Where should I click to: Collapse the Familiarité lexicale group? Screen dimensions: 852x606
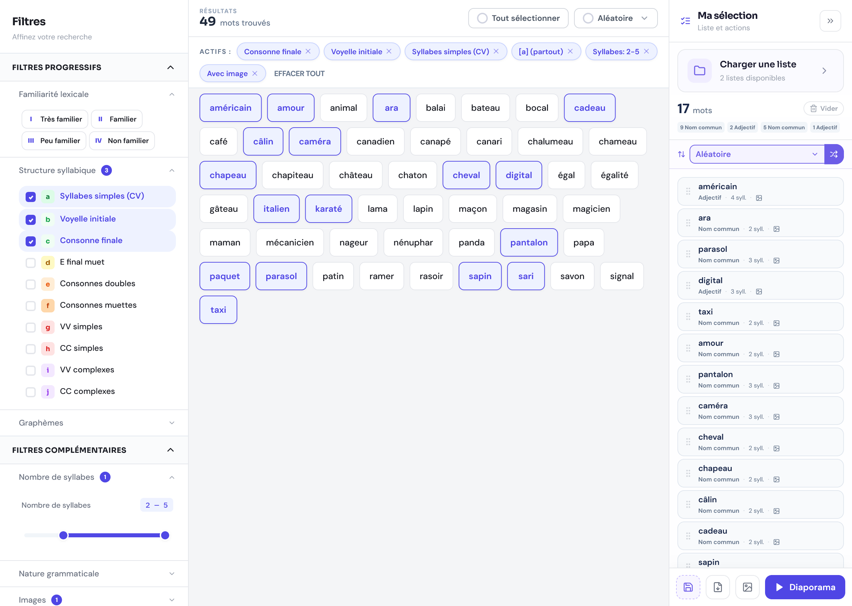click(x=172, y=94)
